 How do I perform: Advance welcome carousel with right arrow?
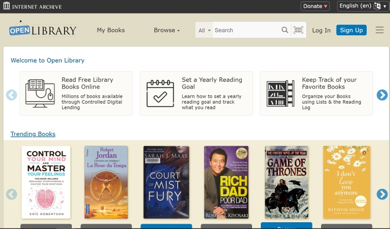(382, 95)
